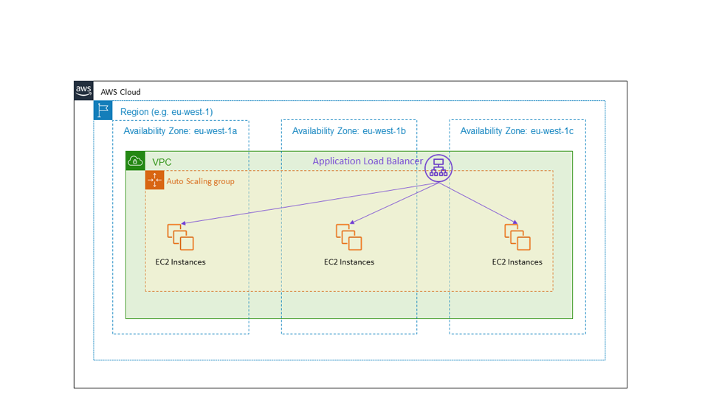Select EC2 Instances icon in eu-west-1a zone
The image size is (719, 403).
point(180,236)
